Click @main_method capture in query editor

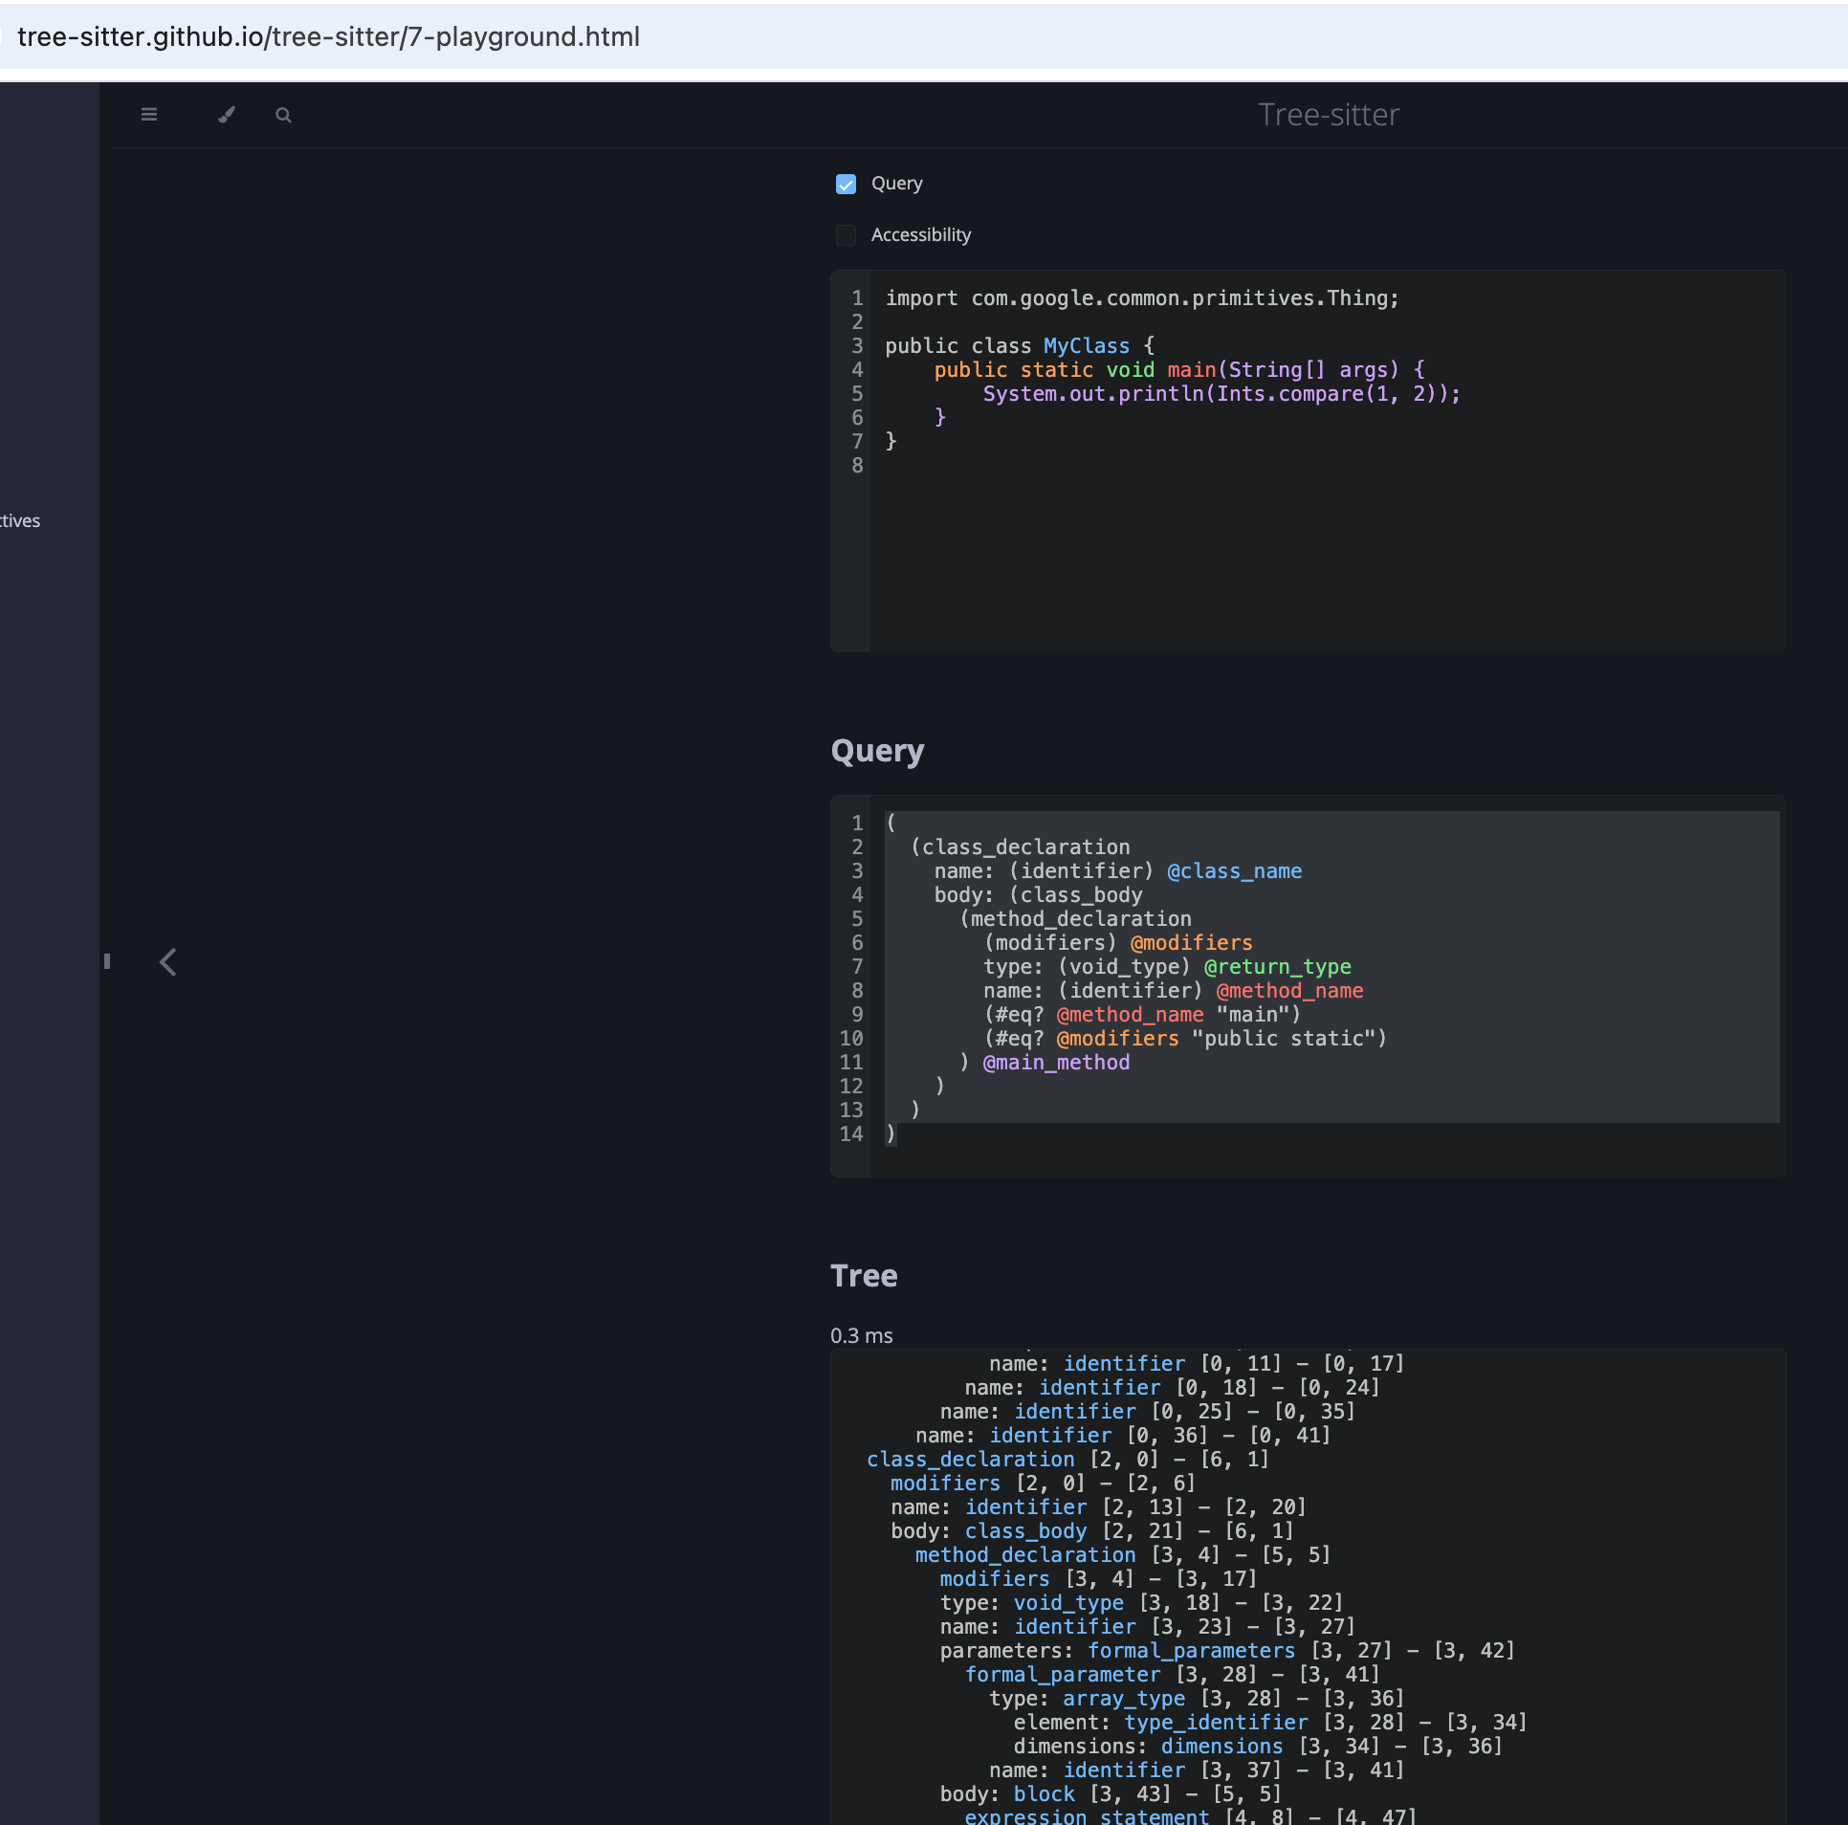(x=1056, y=1063)
